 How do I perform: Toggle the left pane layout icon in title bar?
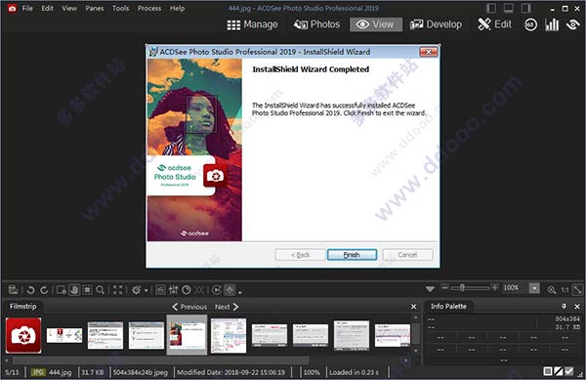pos(490,8)
